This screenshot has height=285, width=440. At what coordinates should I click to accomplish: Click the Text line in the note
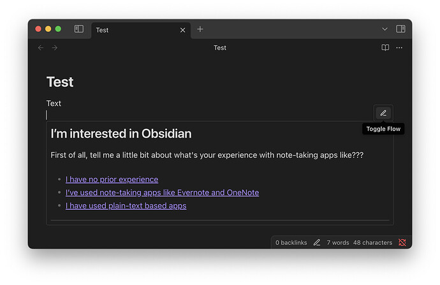tap(54, 103)
